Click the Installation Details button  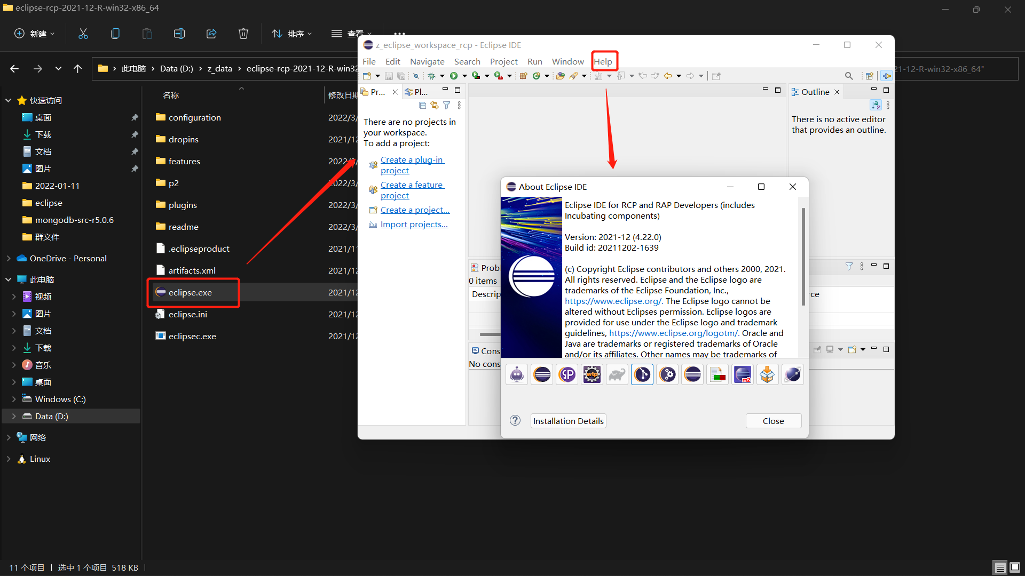click(567, 420)
